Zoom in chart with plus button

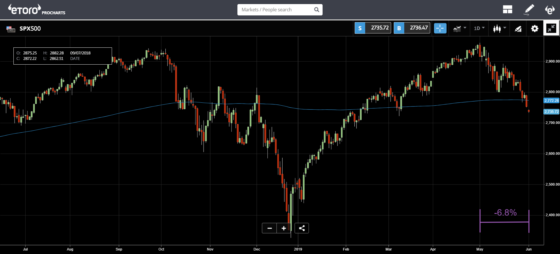[x=284, y=228]
